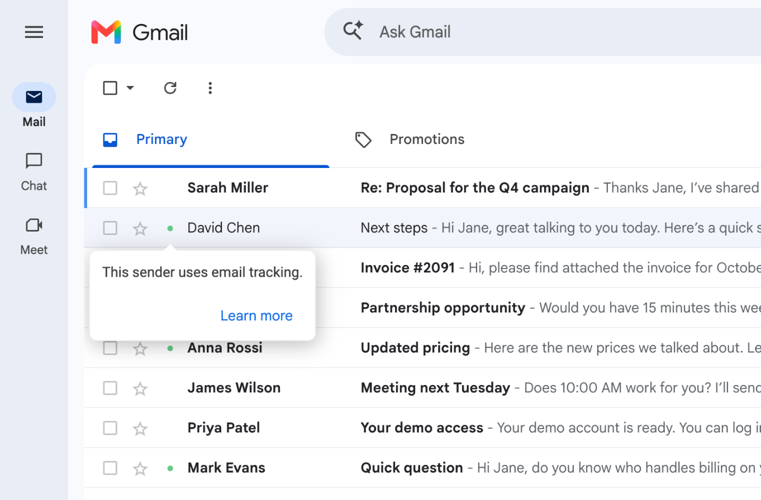Open the Your demo access email
The width and height of the screenshot is (761, 500).
point(422,428)
